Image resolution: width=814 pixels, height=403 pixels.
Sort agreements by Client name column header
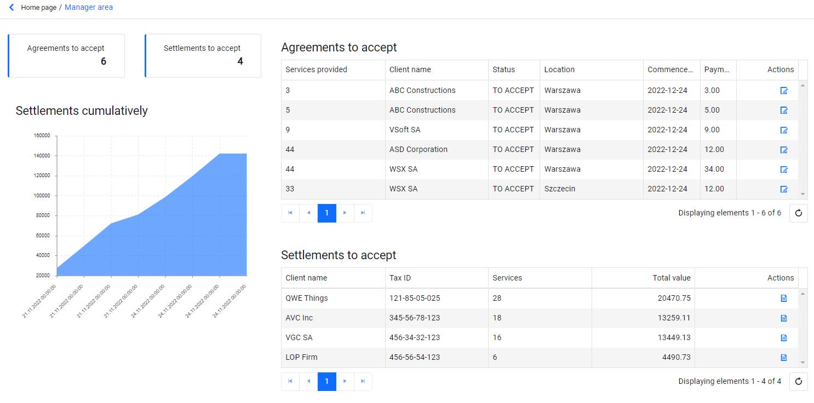[x=410, y=69]
